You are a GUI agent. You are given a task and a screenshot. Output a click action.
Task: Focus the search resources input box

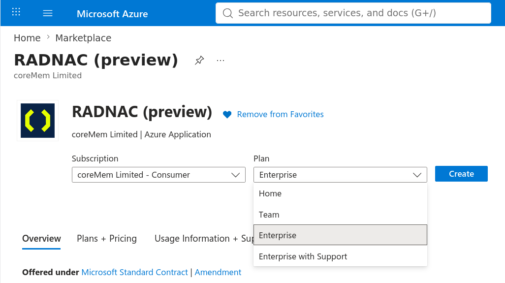[x=353, y=13]
